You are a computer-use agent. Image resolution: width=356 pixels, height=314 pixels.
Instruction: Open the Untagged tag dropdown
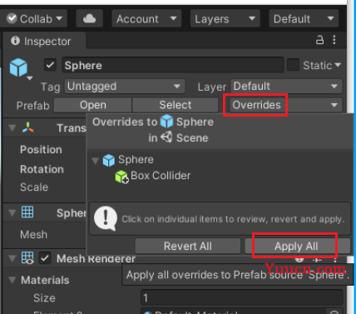click(x=125, y=87)
